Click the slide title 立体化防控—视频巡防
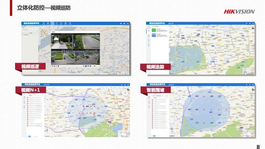The width and height of the screenshot is (265, 149). tap(44, 8)
